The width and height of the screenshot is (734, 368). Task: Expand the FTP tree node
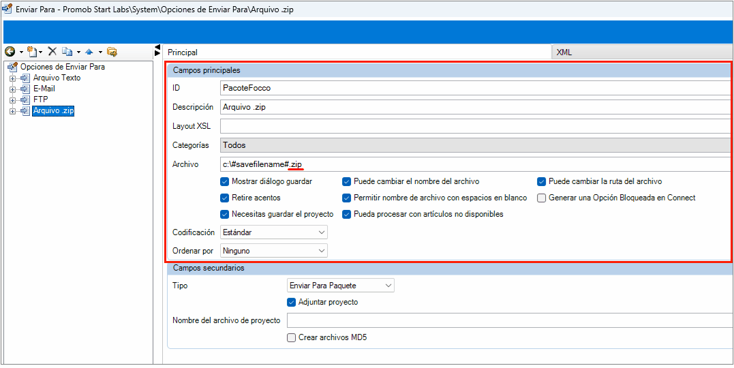[12, 99]
